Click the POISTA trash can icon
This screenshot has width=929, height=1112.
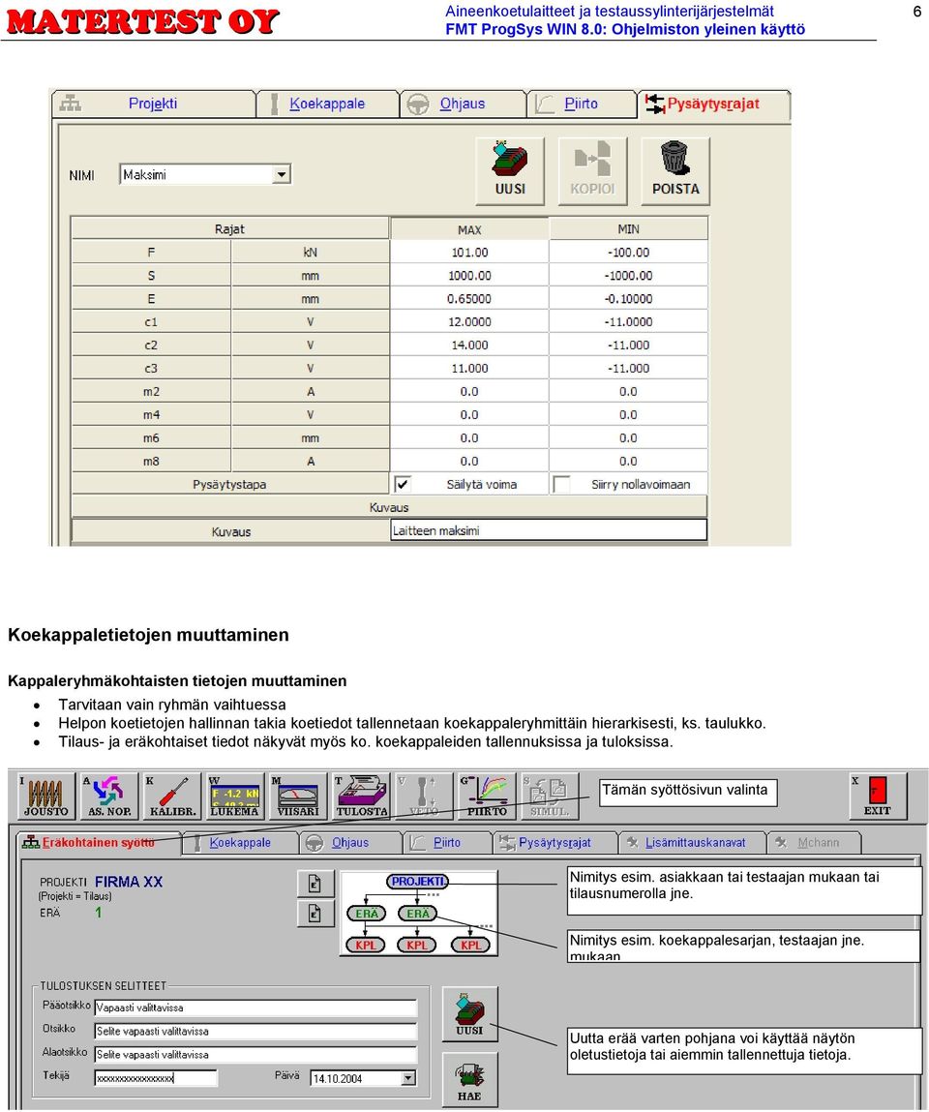(675, 171)
